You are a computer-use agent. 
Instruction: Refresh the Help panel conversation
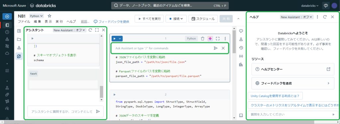click(x=325, y=17)
